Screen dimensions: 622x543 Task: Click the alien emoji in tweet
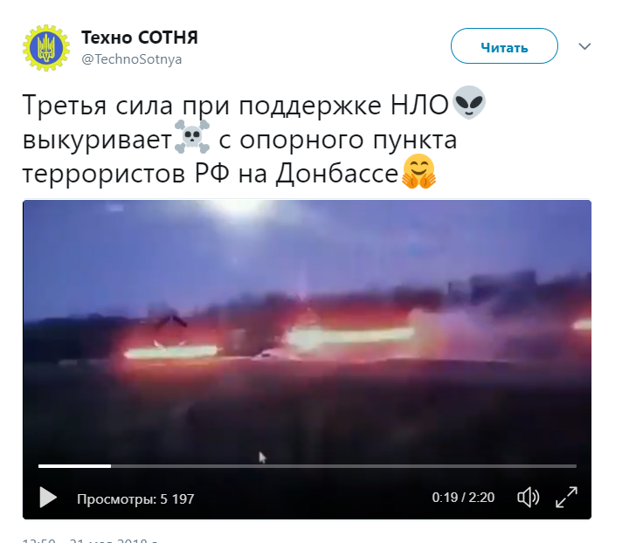coord(469,103)
